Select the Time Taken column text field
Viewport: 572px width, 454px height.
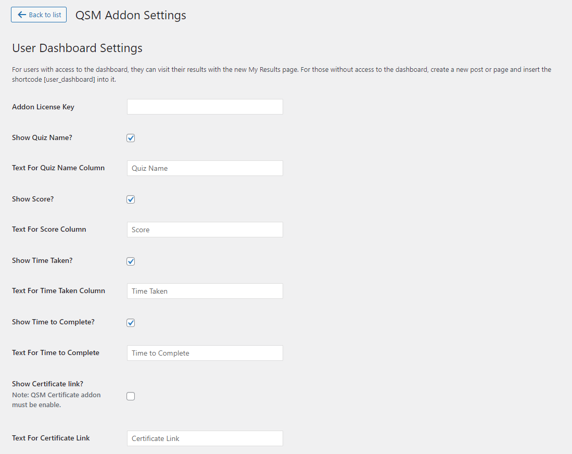pyautogui.click(x=205, y=291)
